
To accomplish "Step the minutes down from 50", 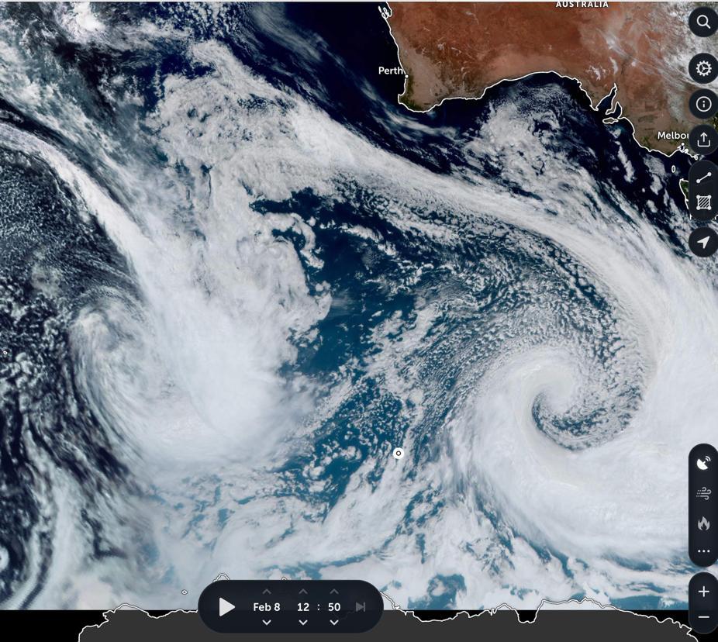I will coord(334,623).
